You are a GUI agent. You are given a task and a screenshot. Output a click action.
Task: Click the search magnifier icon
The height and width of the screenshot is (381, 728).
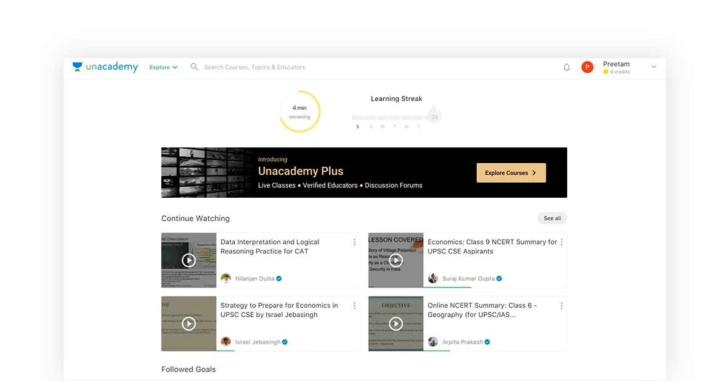pos(194,67)
